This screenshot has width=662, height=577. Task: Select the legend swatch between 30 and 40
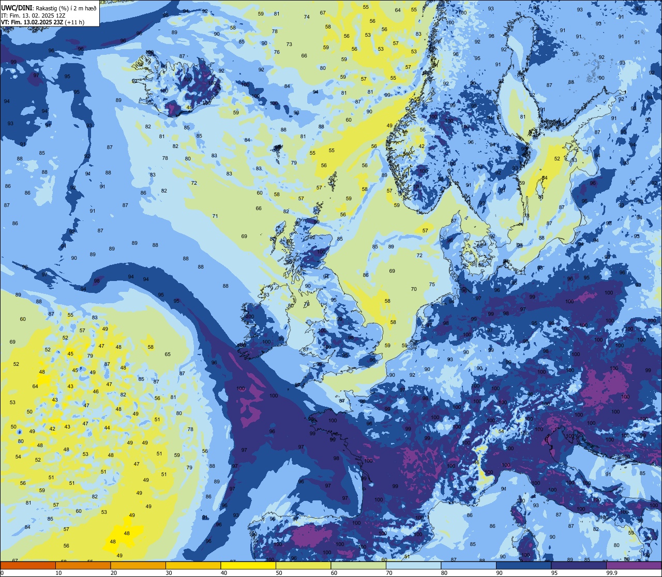click(193, 566)
